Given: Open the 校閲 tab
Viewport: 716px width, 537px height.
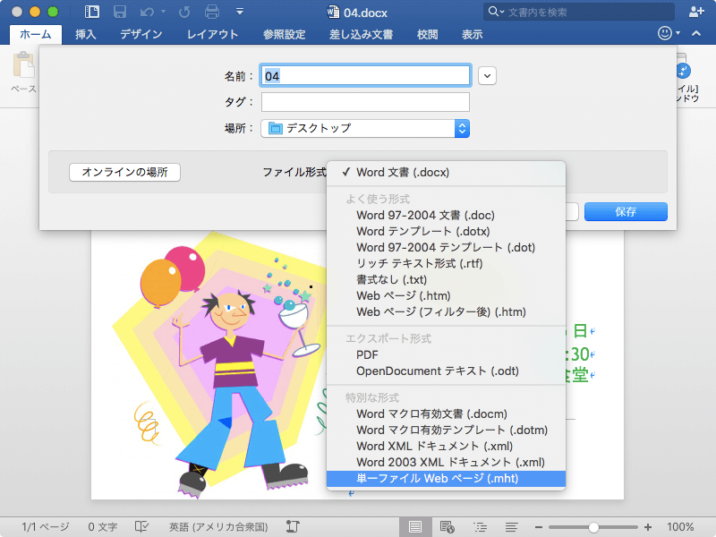Looking at the screenshot, I should pyautogui.click(x=428, y=34).
